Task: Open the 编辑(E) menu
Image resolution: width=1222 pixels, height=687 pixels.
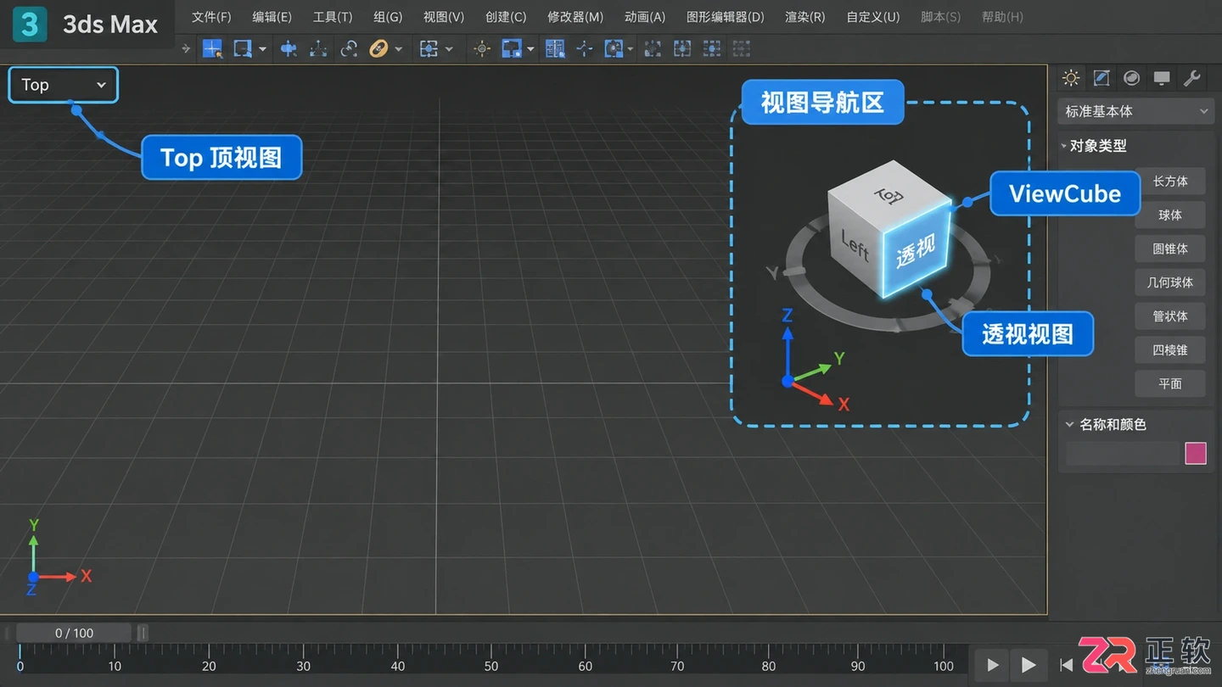Action: point(272,17)
